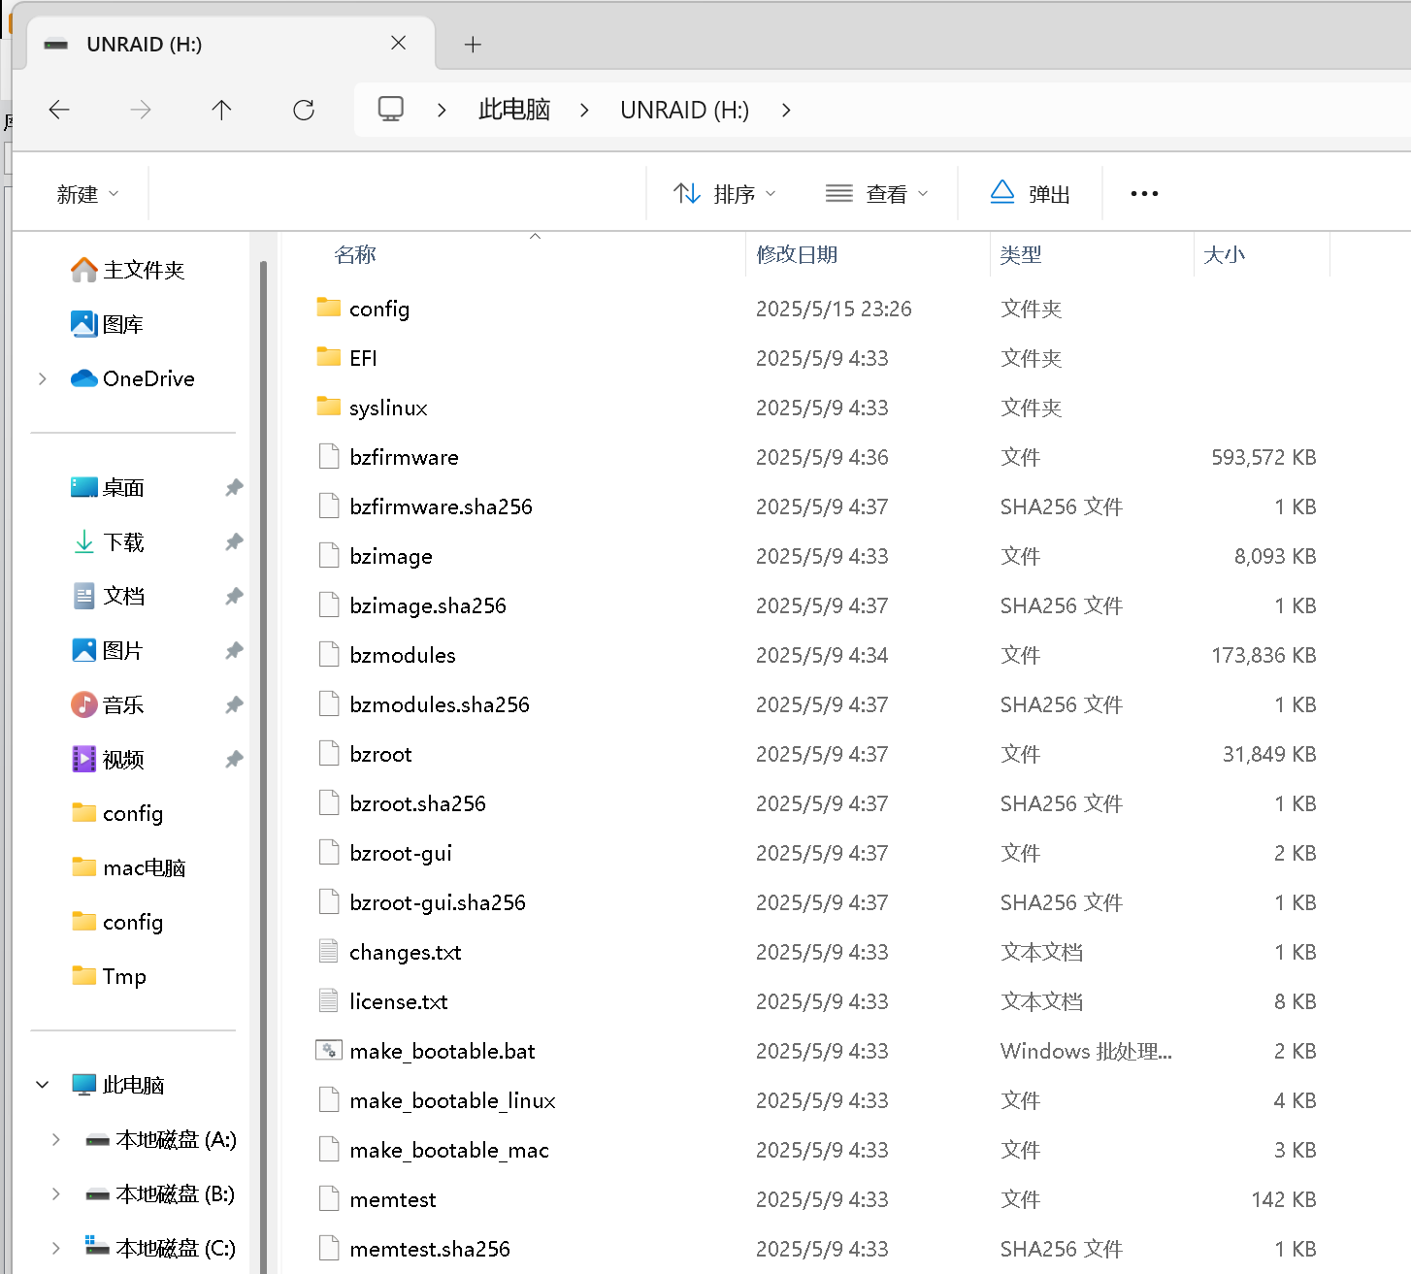Click the EFI folder icon
Viewport: 1411px width, 1274px height.
[x=329, y=358]
